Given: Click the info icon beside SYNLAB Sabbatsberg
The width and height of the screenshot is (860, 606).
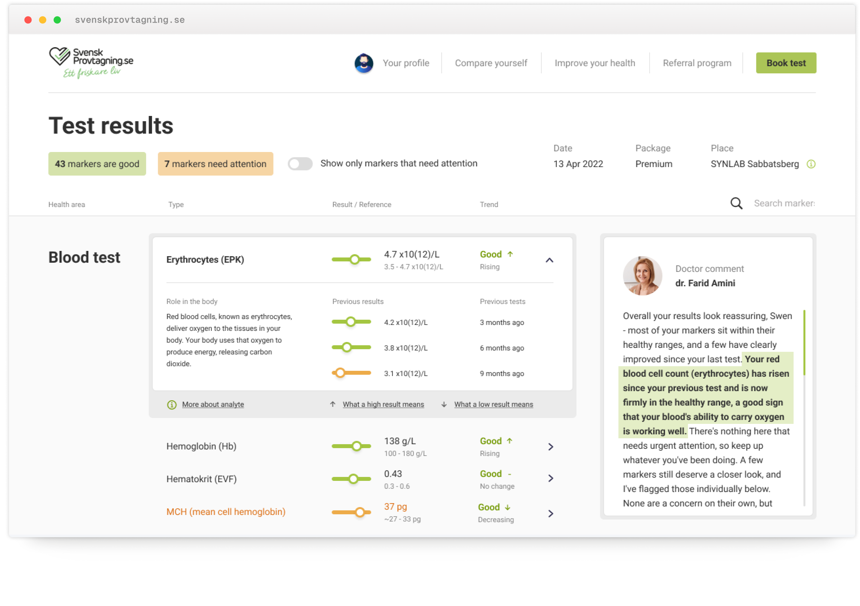Looking at the screenshot, I should tap(811, 164).
